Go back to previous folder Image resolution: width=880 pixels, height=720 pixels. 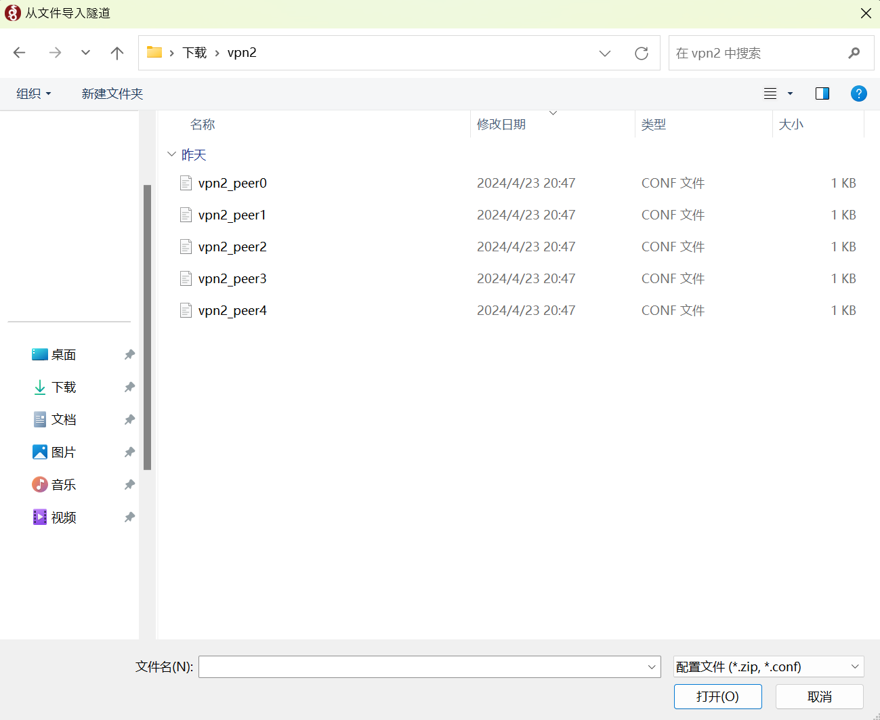[20, 53]
